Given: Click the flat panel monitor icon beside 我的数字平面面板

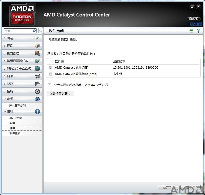Looking at the screenshot, I should pos(37,69).
